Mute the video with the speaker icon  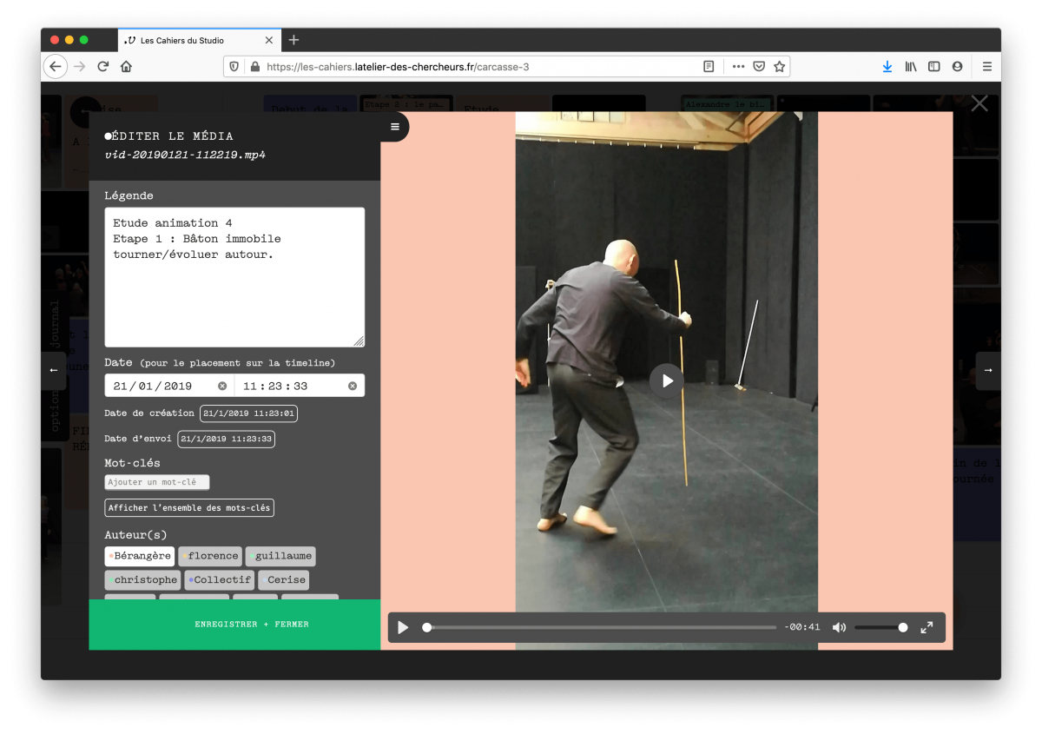coord(839,627)
